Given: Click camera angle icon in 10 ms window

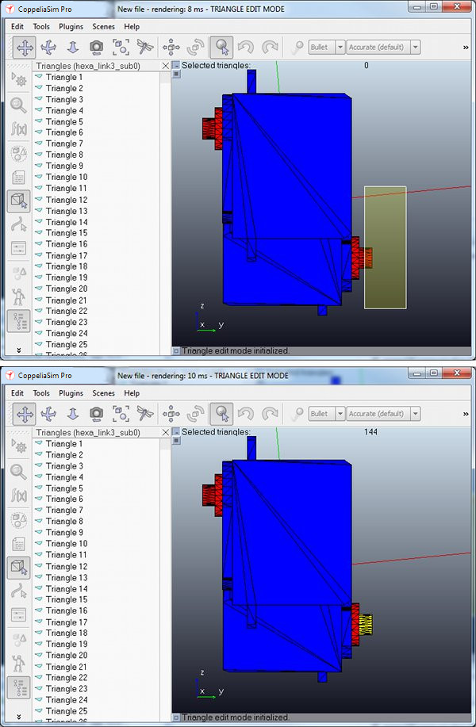Looking at the screenshot, I should point(97,414).
